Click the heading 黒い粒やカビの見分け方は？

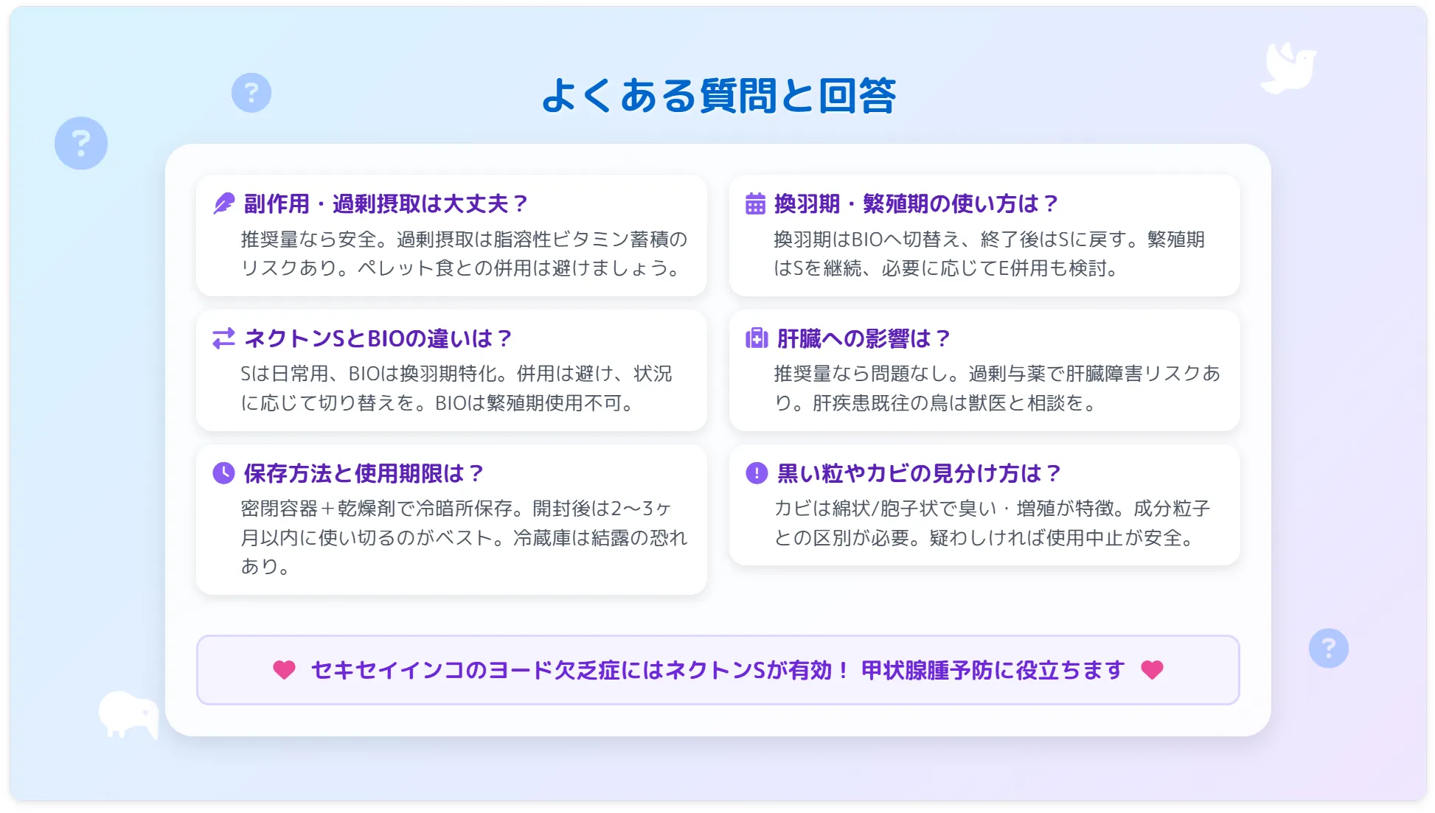920,473
